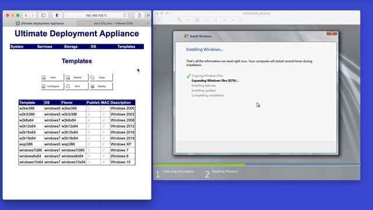Open the Services menu
Screen dimensions: 373x210
[44, 47]
